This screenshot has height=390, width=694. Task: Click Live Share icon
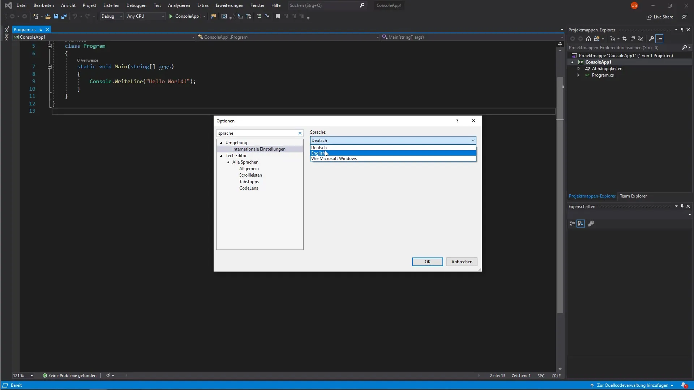pos(660,17)
